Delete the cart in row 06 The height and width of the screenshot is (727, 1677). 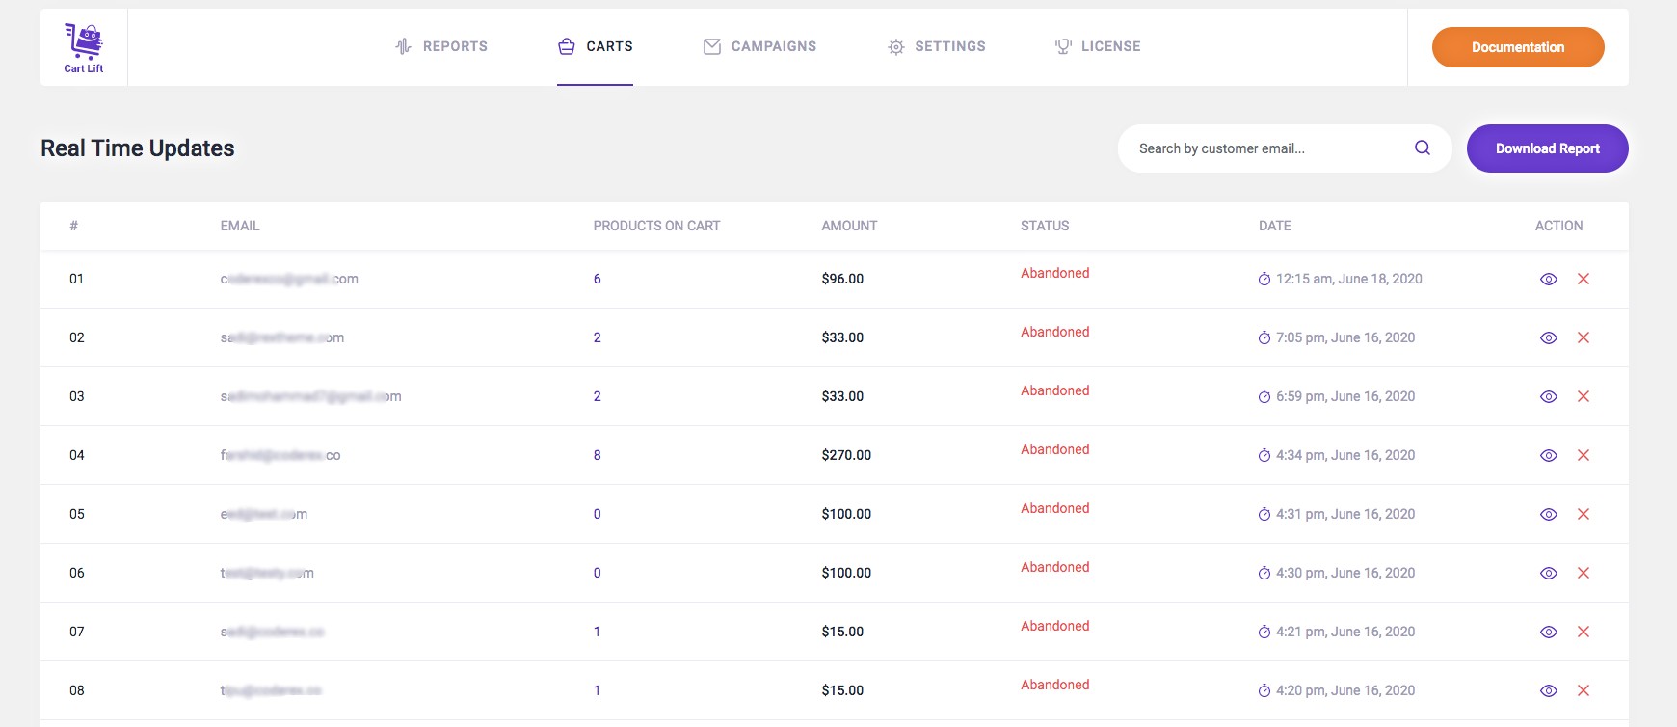pos(1584,573)
